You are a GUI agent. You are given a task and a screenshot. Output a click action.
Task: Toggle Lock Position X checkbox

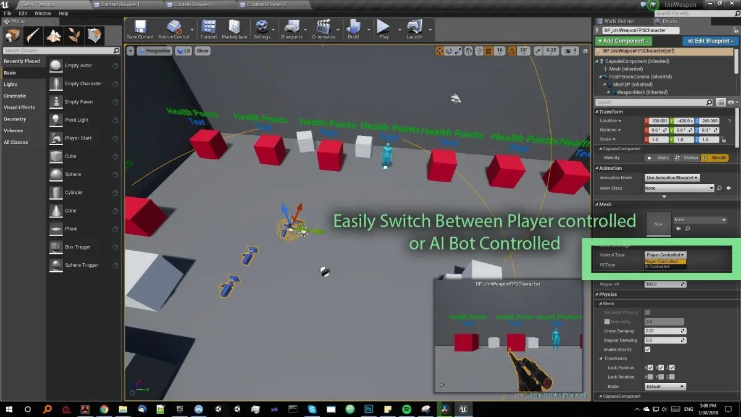(650, 368)
